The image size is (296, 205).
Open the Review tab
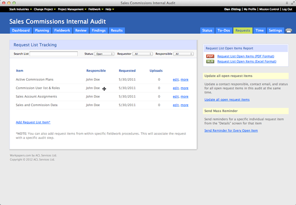point(81,31)
